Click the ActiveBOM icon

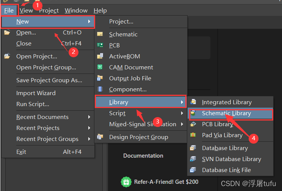click(100, 56)
